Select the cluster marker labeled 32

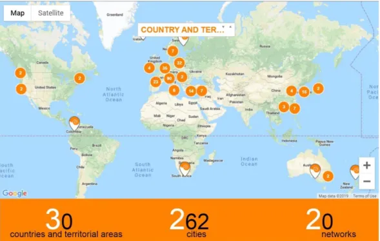[179, 63]
